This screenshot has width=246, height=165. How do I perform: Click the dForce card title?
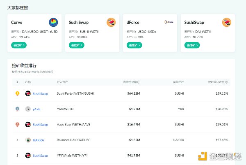[x=133, y=22]
